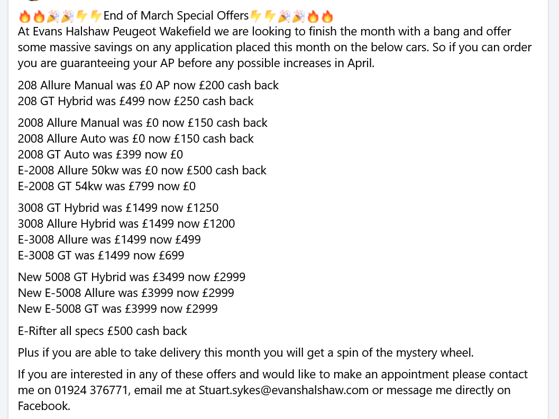The image size is (559, 419).
Task: Select the 208 Allure Manual offer line
Action: click(148, 85)
